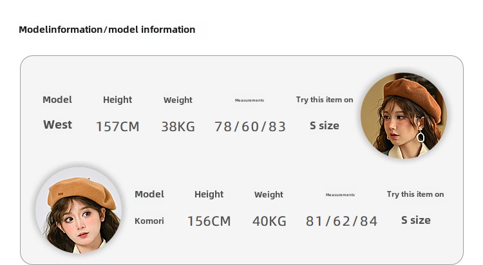Select the model name Komori
The height and width of the screenshot is (265, 483).
pos(149,221)
